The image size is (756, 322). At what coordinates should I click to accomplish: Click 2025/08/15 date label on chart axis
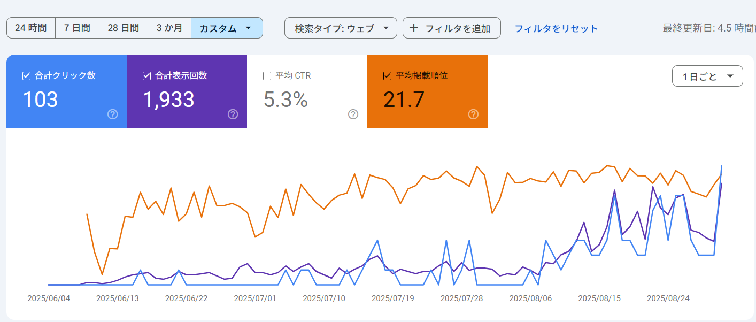coord(599,298)
